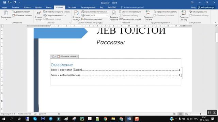
Task: Undo the last action
Action: (x=9, y=2)
